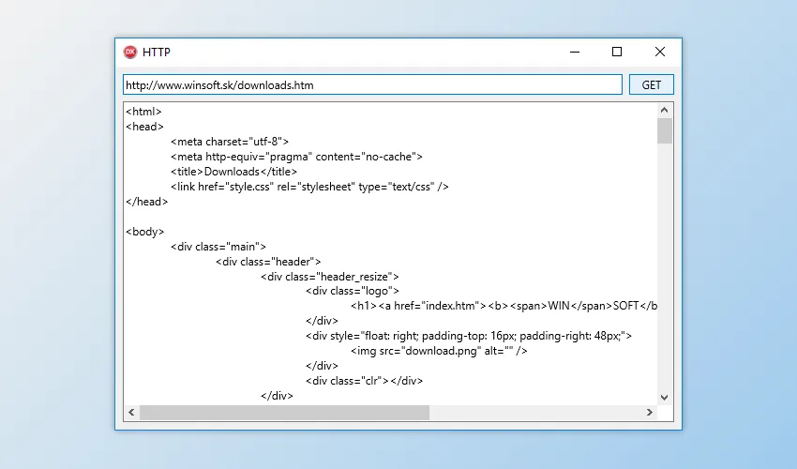Click the vertical scrollbar thumb

(665, 130)
